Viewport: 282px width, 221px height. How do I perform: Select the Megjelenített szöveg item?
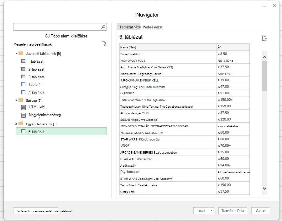[45, 115]
